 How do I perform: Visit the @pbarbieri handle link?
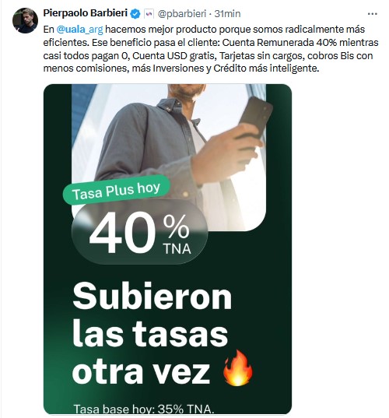coord(182,13)
